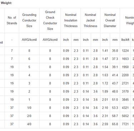Click the Nominal Jacket Thickness header

pyautogui.click(x=90, y=20)
